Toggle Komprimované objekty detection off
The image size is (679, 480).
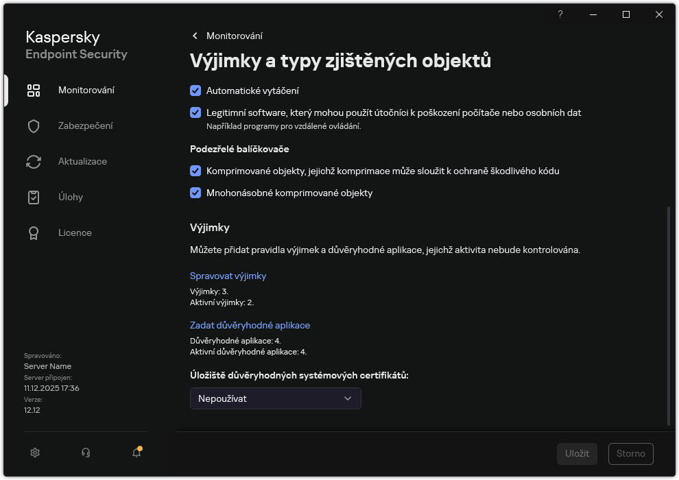[x=195, y=171]
